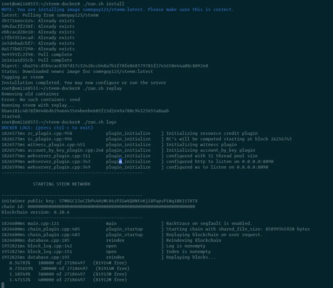Select 'configured http to listen on 0.0.0.0:8090'

[220, 162]
